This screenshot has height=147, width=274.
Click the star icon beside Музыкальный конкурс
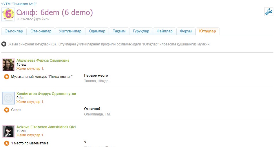pos(7,77)
